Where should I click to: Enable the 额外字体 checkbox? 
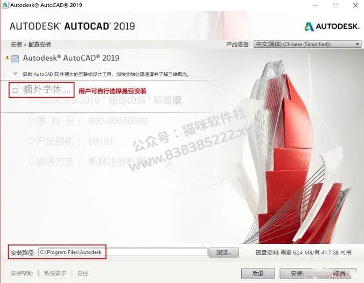click(15, 90)
